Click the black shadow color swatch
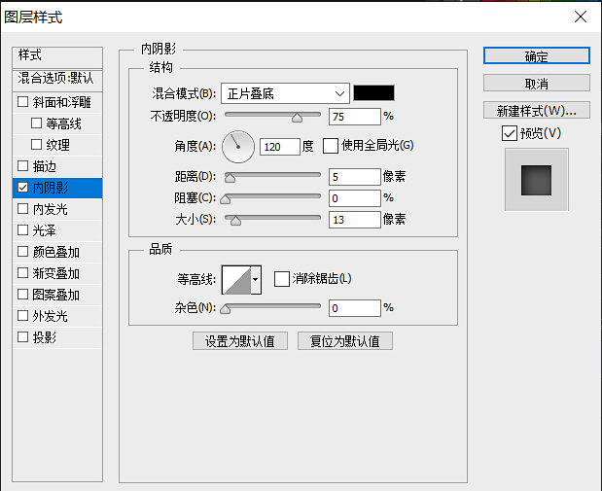 pyautogui.click(x=373, y=93)
